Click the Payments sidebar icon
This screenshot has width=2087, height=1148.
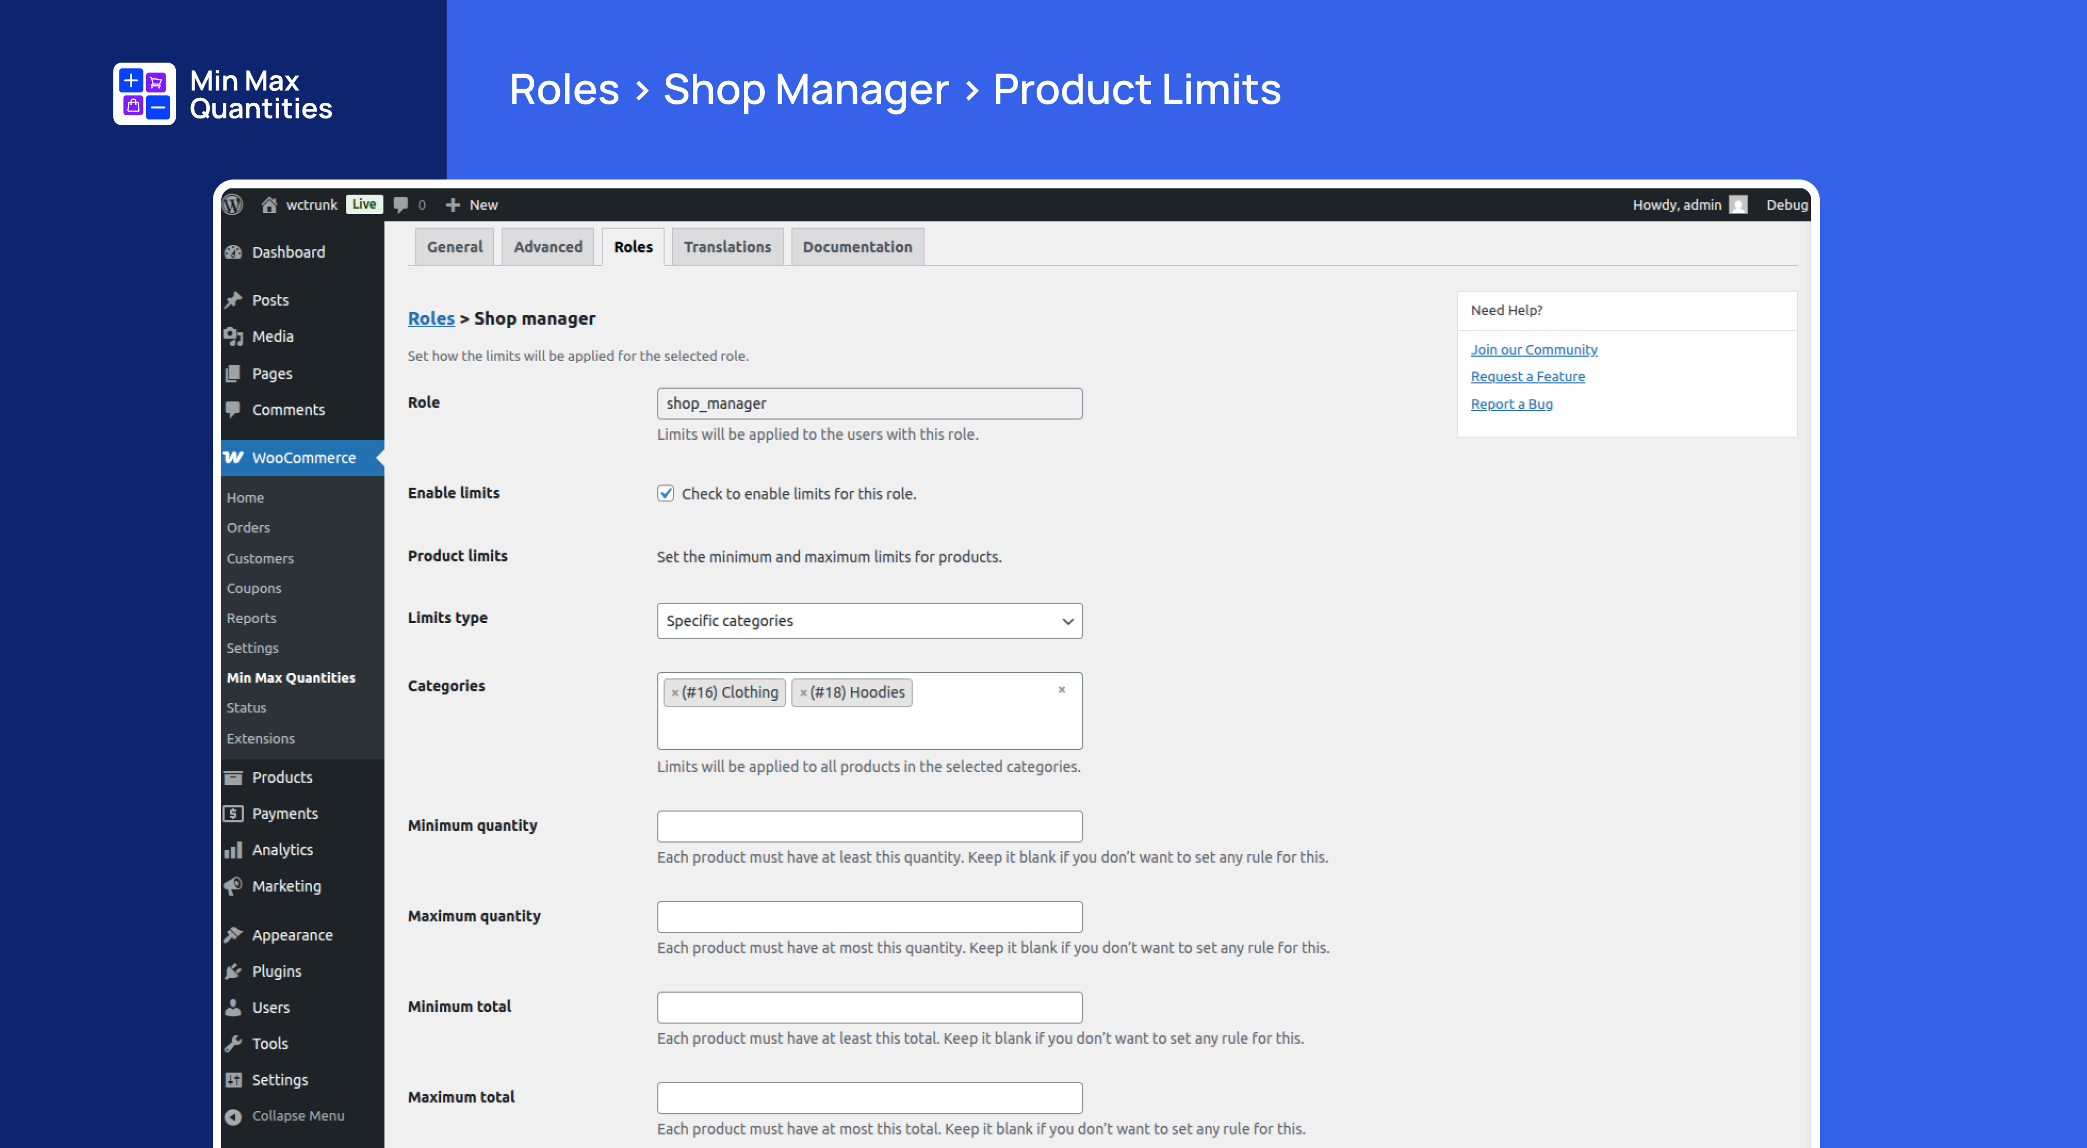tap(233, 812)
